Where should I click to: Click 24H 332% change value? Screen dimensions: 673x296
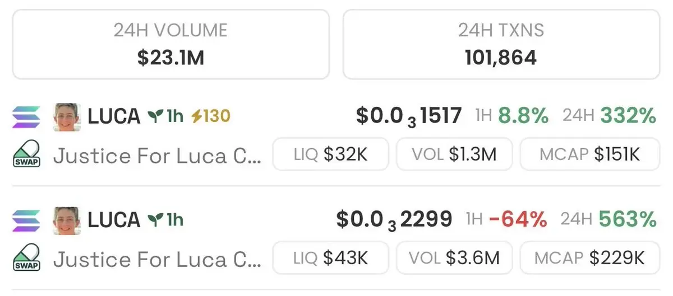628,116
